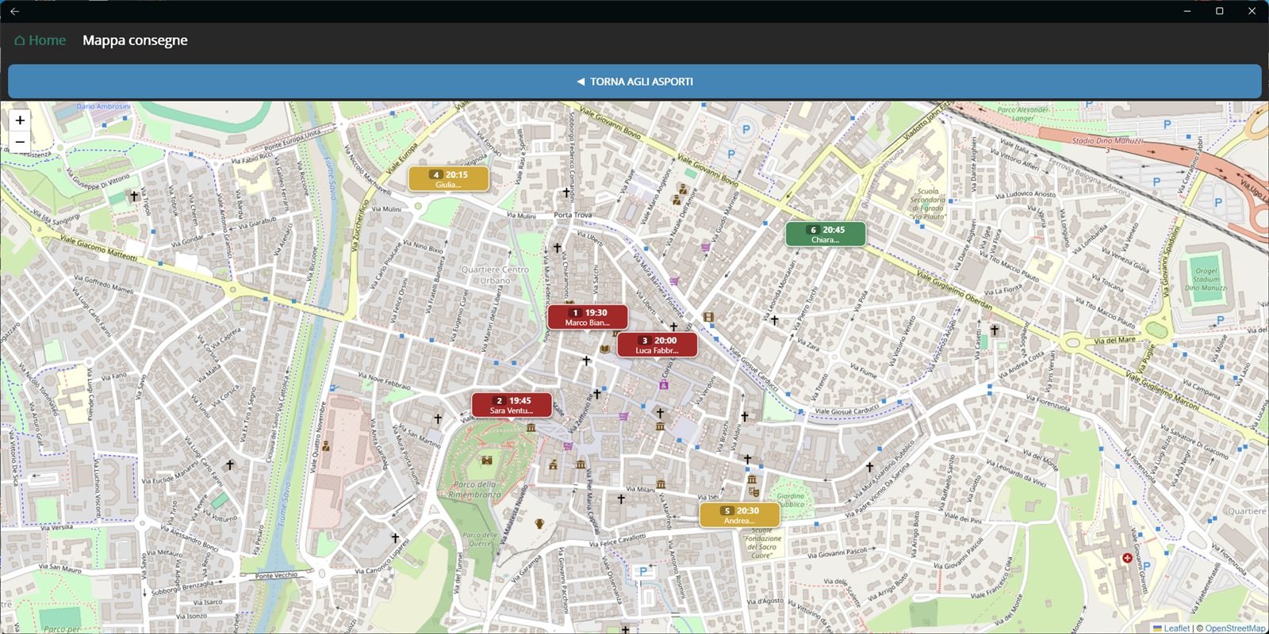Open delivery marker 3 Luca Fabbr... 20:00
Screen dimensions: 1269x634
coord(658,345)
